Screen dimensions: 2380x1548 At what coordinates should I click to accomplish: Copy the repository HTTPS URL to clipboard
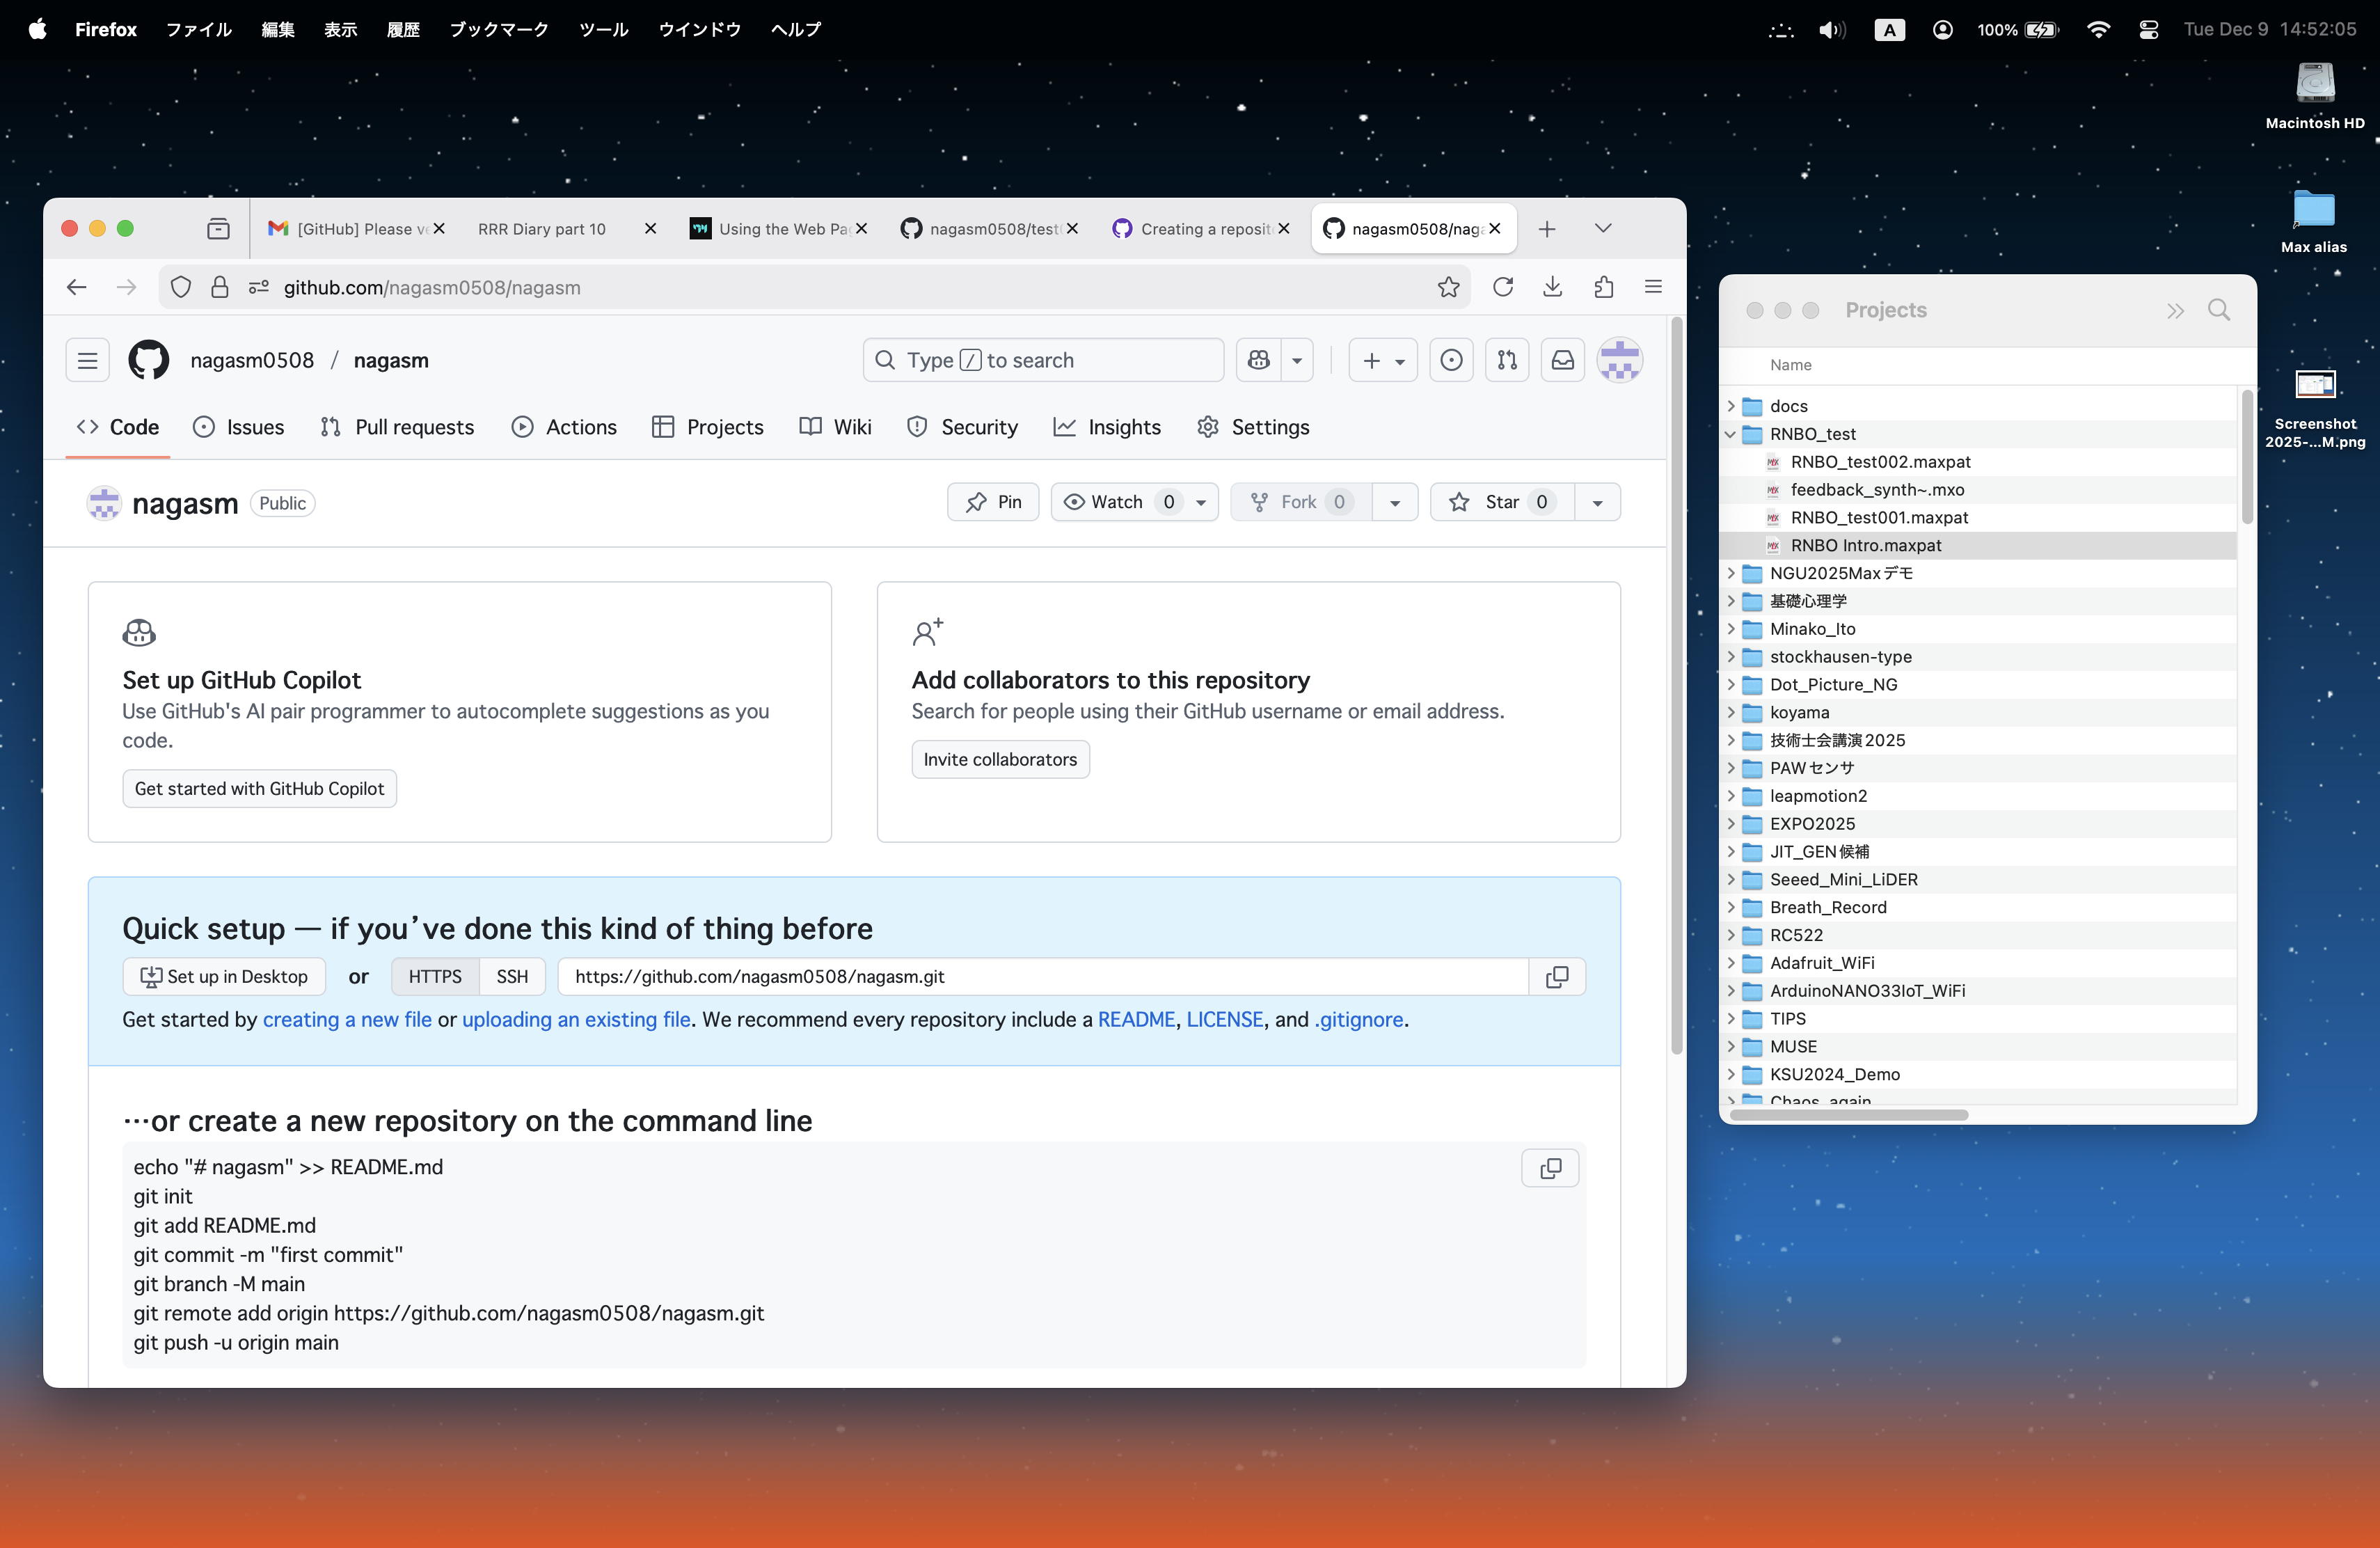coord(1556,977)
